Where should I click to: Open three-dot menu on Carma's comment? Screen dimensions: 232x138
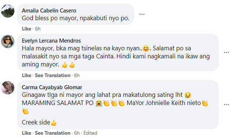coord(226,105)
